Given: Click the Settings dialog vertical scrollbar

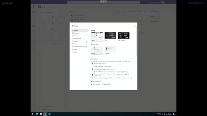Looking at the screenshot, I should click(x=137, y=42).
